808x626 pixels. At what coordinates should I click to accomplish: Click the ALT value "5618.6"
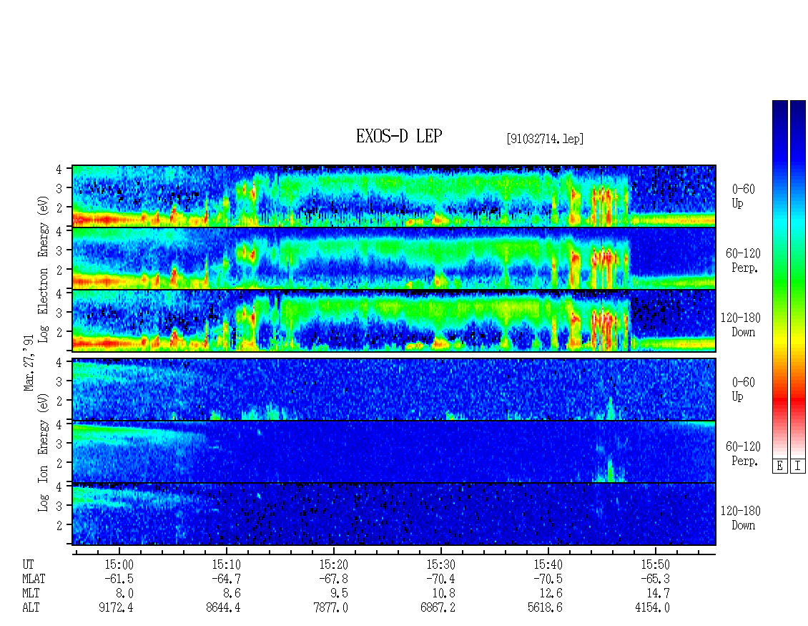point(545,608)
